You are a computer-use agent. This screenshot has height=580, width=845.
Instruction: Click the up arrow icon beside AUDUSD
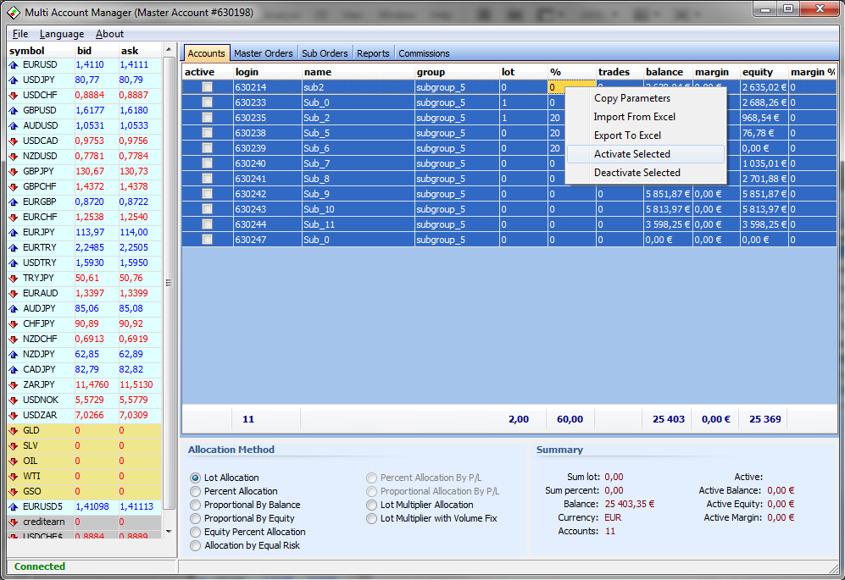[x=14, y=125]
